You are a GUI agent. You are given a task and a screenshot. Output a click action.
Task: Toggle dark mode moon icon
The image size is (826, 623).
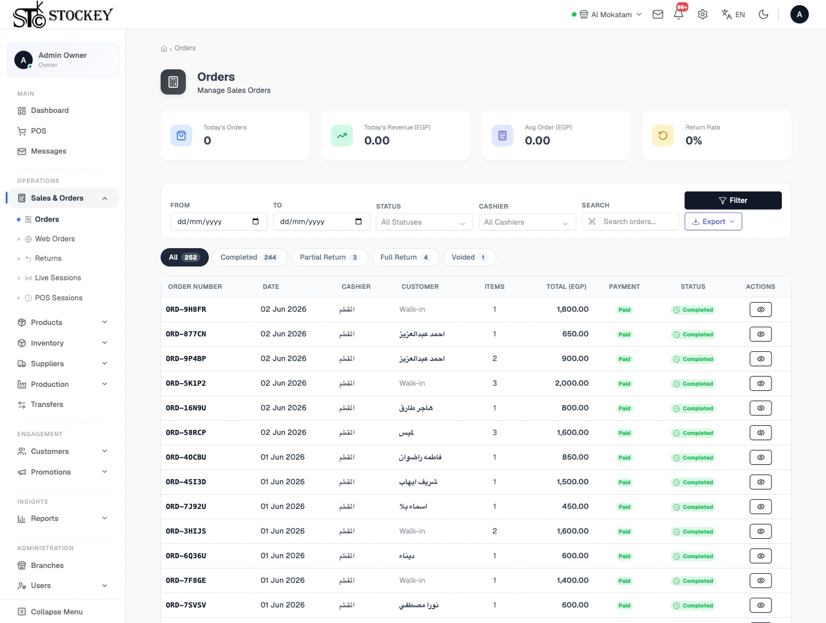pyautogui.click(x=763, y=14)
